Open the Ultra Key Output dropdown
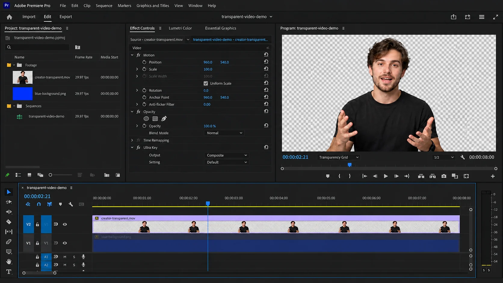Image resolution: width=503 pixels, height=283 pixels. click(x=227, y=155)
